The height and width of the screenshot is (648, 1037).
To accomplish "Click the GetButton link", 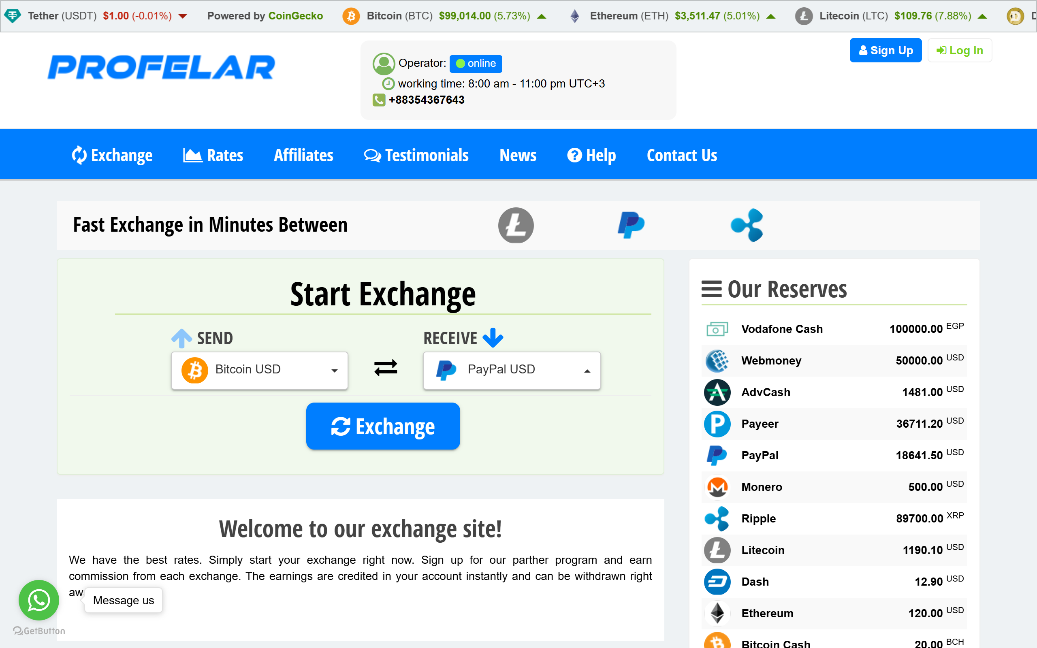I will [39, 631].
